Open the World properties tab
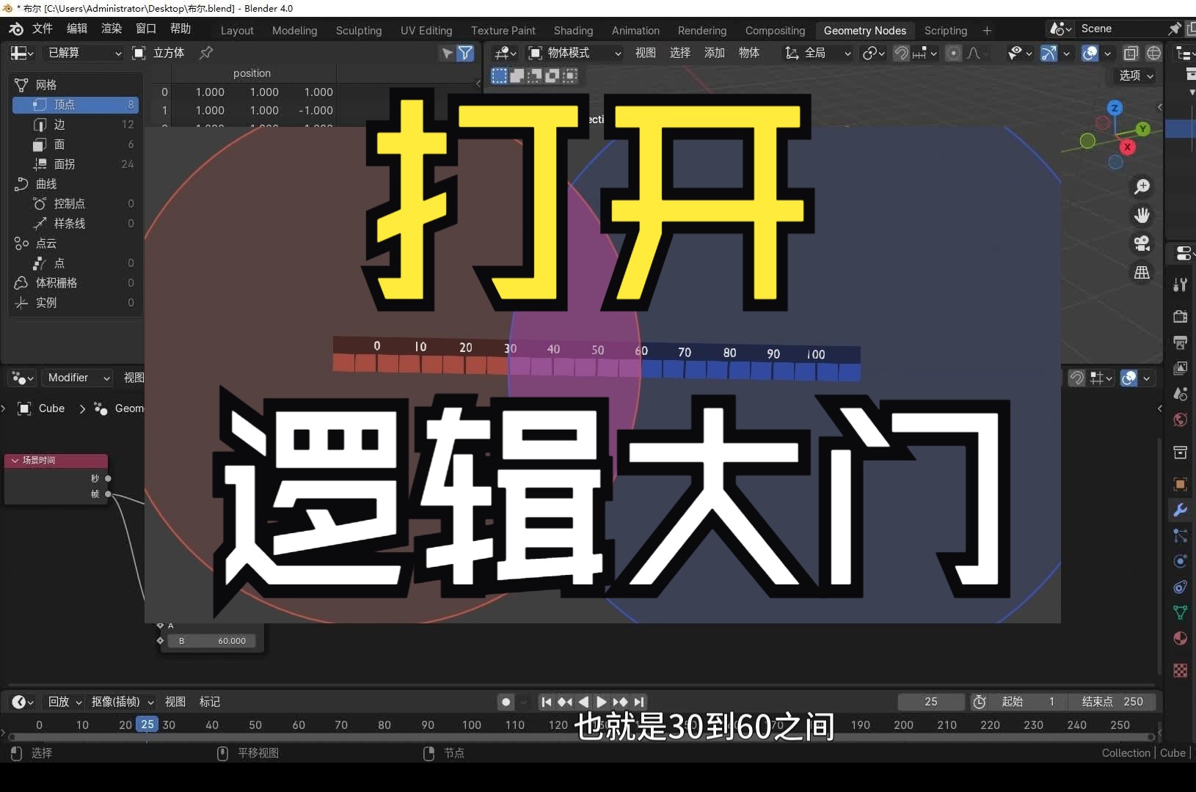Image resolution: width=1196 pixels, height=792 pixels. [x=1180, y=419]
